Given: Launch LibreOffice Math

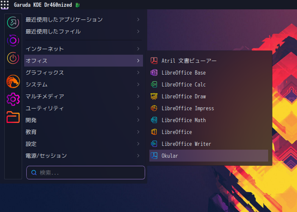Looking at the screenshot, I should point(209,120).
